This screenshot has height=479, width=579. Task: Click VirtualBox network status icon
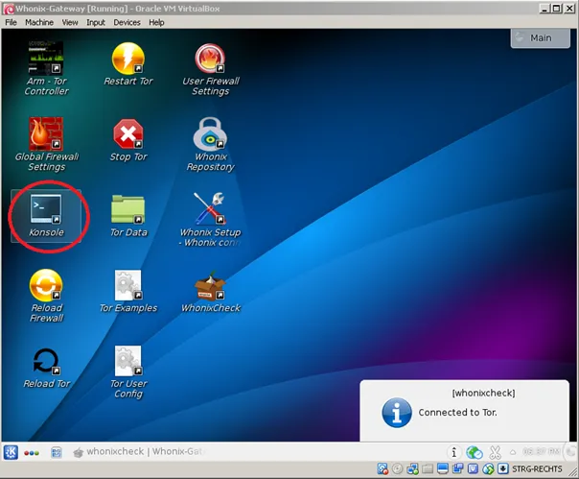point(412,469)
